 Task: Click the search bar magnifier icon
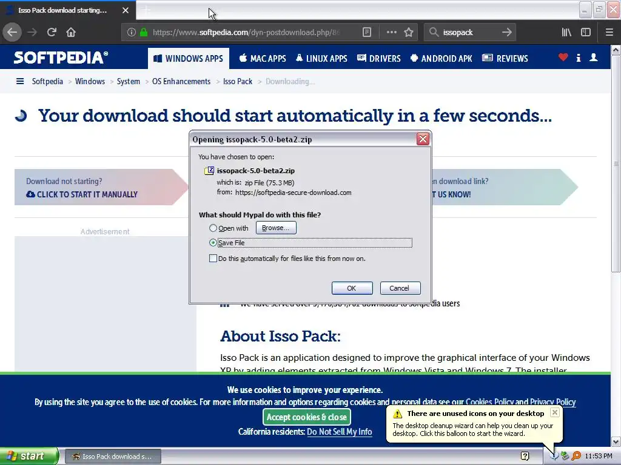click(x=434, y=32)
